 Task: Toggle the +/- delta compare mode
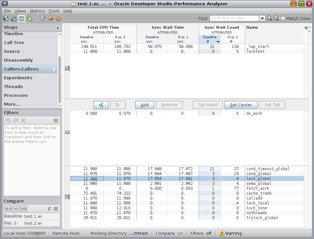[16, 209]
